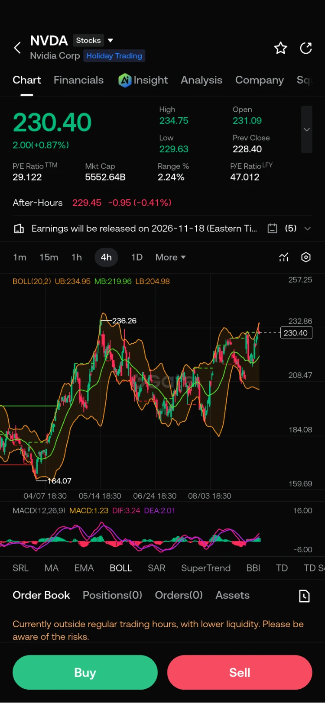Tap the Prev Close value 228.40
The image size is (325, 703).
pos(247,149)
